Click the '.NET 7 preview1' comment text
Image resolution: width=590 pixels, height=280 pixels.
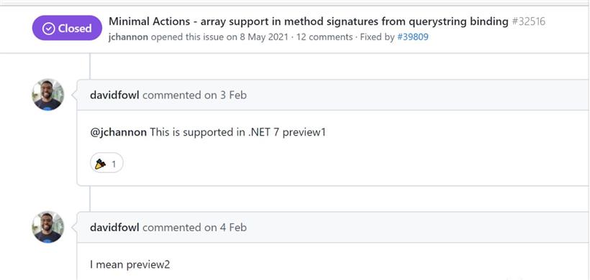(x=286, y=133)
